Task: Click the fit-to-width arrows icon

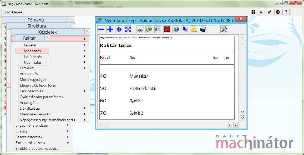Action: [x=119, y=29]
